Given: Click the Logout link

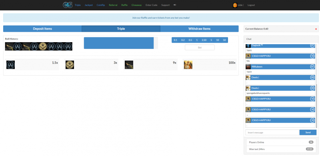Looking at the screenshot, I should click(251, 5).
